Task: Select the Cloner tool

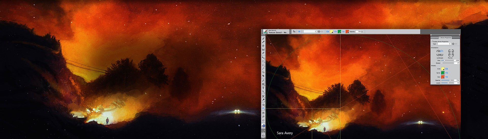Action: pos(263,96)
